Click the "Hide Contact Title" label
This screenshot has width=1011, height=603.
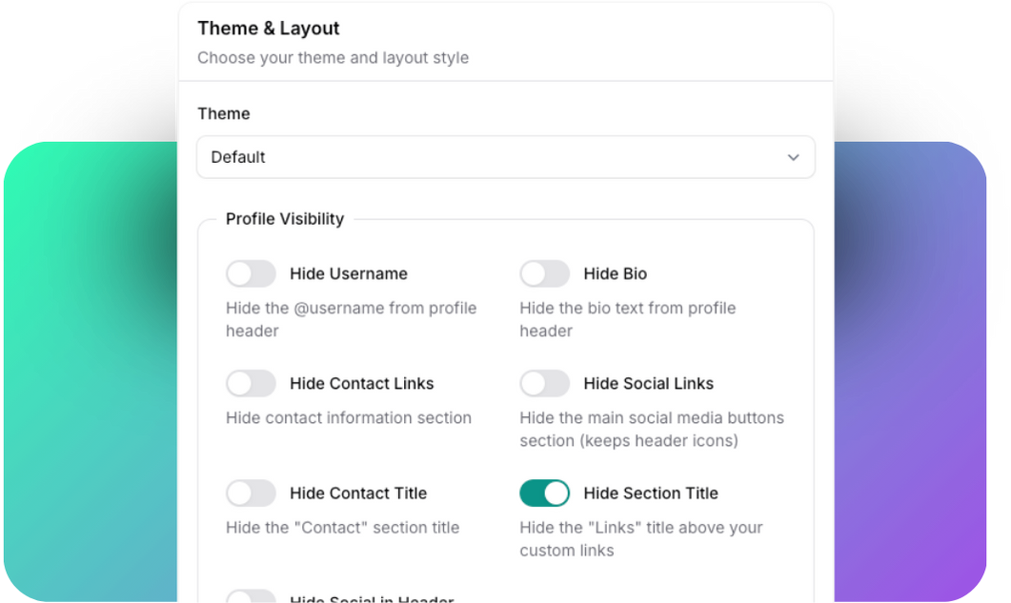pyautogui.click(x=358, y=493)
